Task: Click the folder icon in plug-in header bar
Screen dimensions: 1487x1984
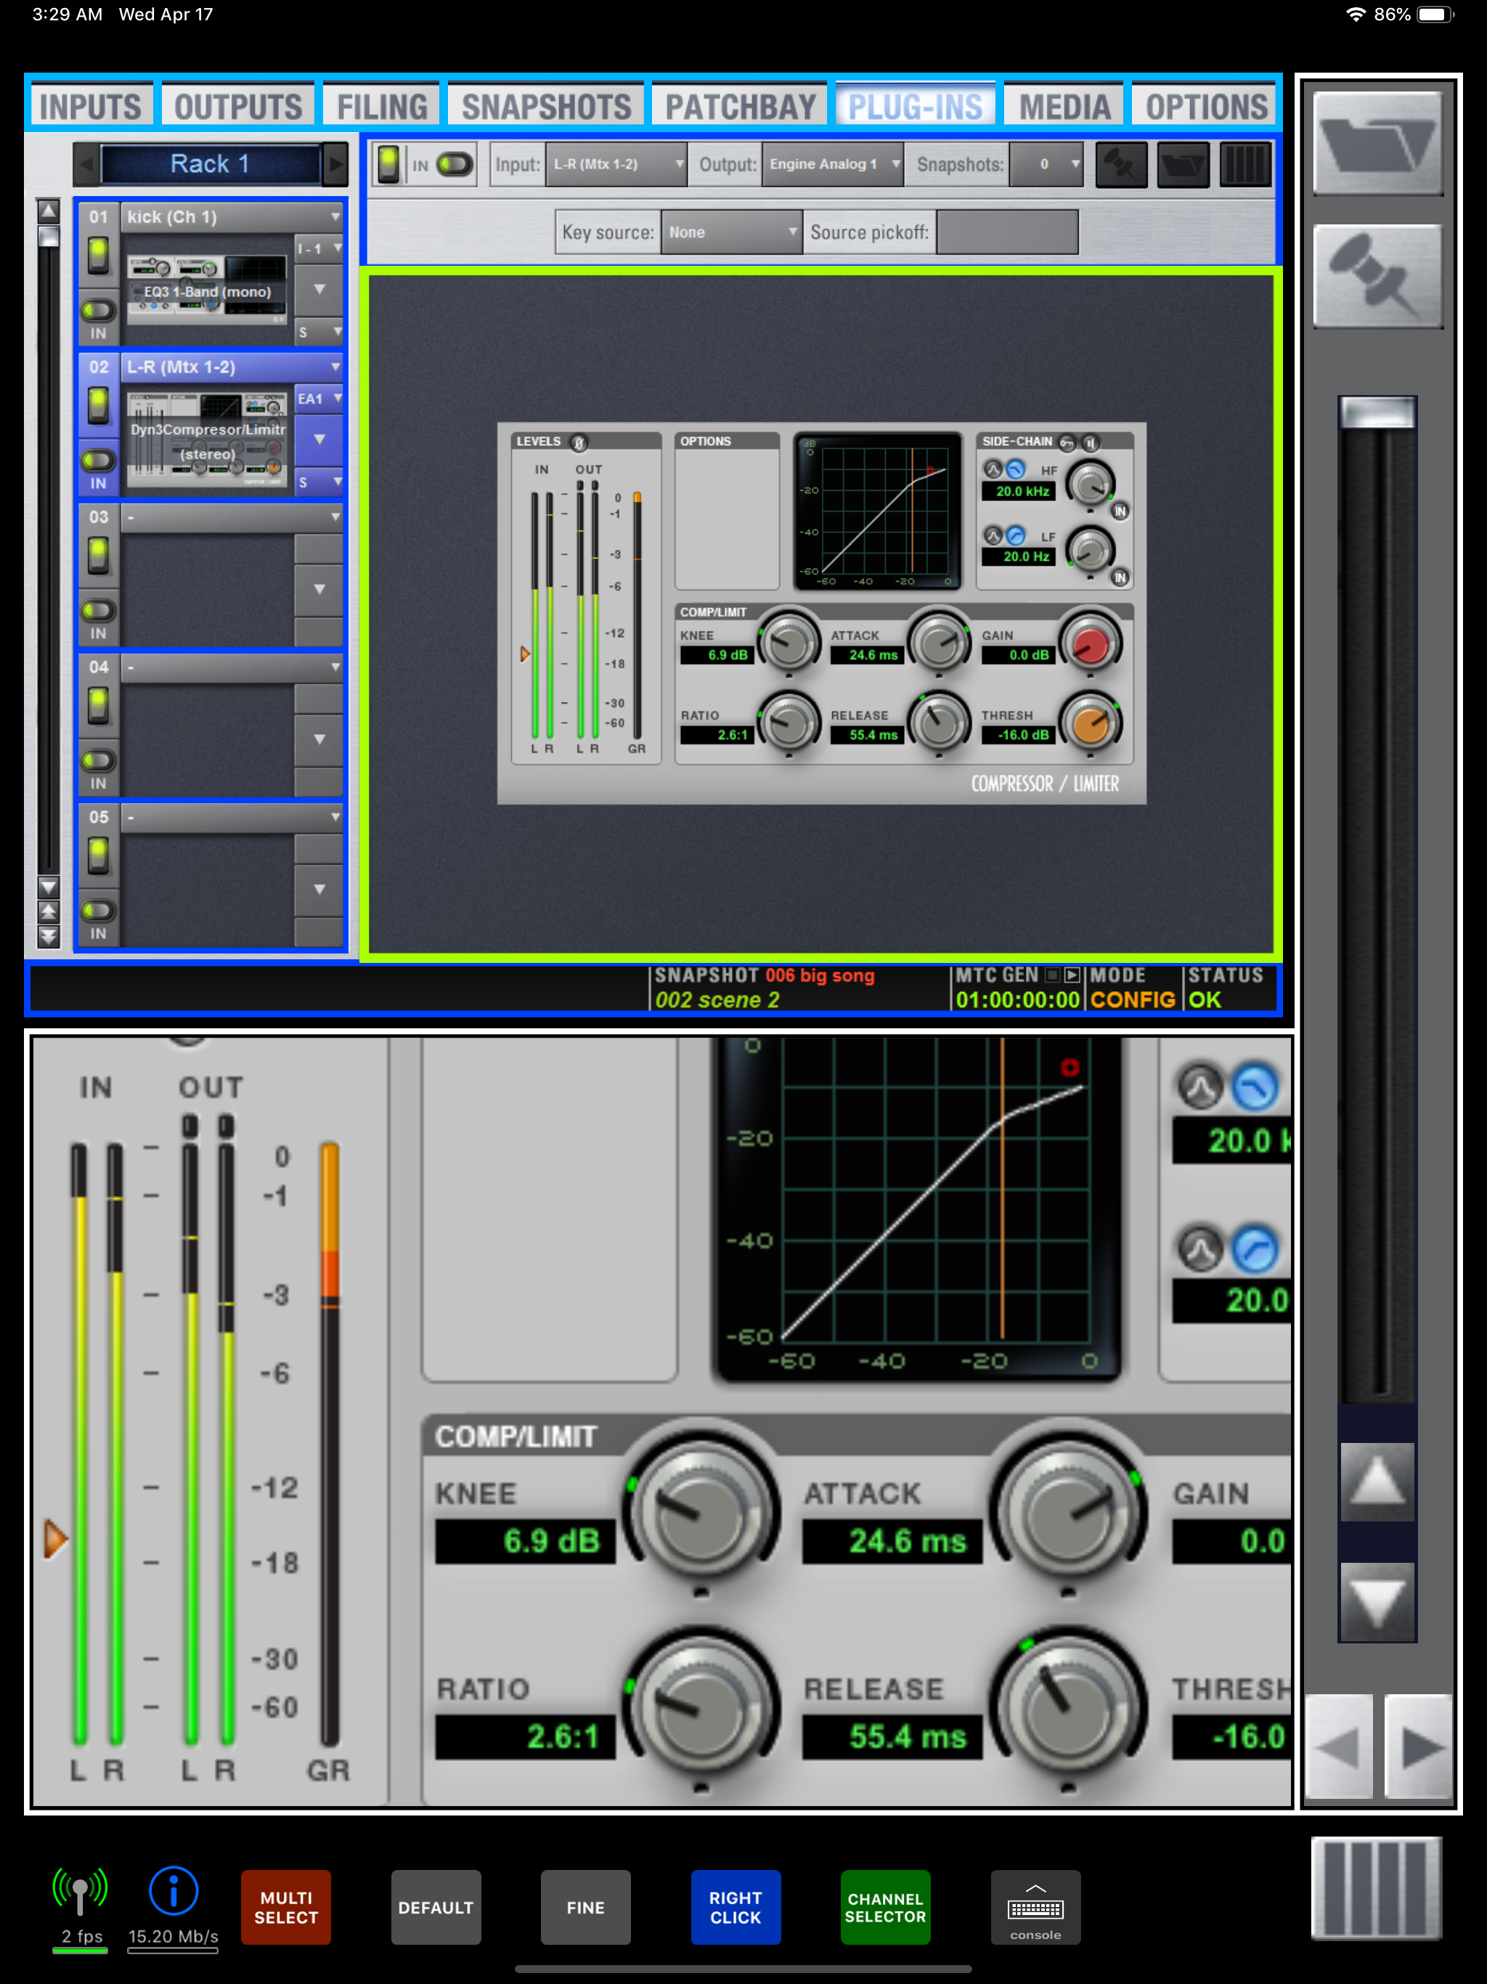Action: click(1183, 164)
